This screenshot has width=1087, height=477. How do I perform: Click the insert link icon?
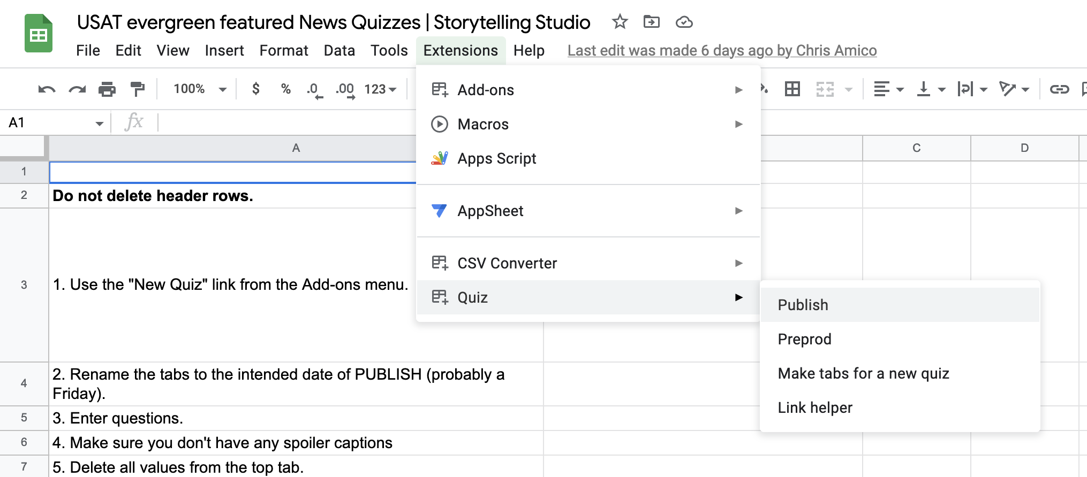1059,89
